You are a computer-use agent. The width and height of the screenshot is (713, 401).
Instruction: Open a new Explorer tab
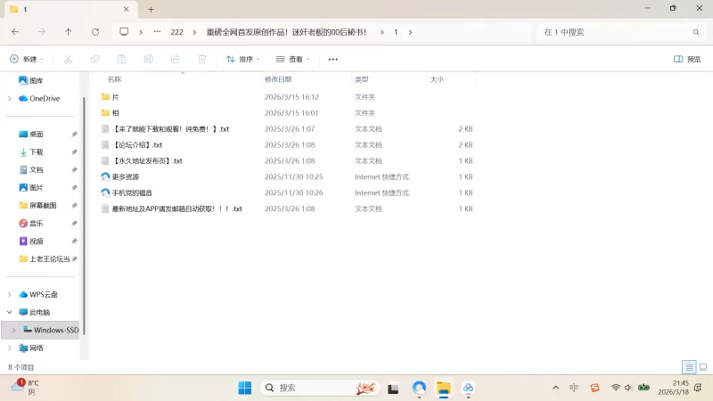click(x=151, y=9)
